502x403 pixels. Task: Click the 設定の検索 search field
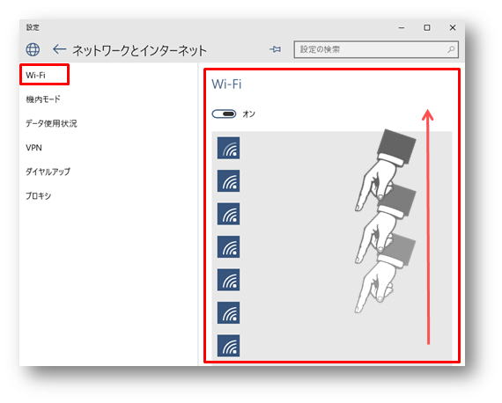tap(376, 49)
